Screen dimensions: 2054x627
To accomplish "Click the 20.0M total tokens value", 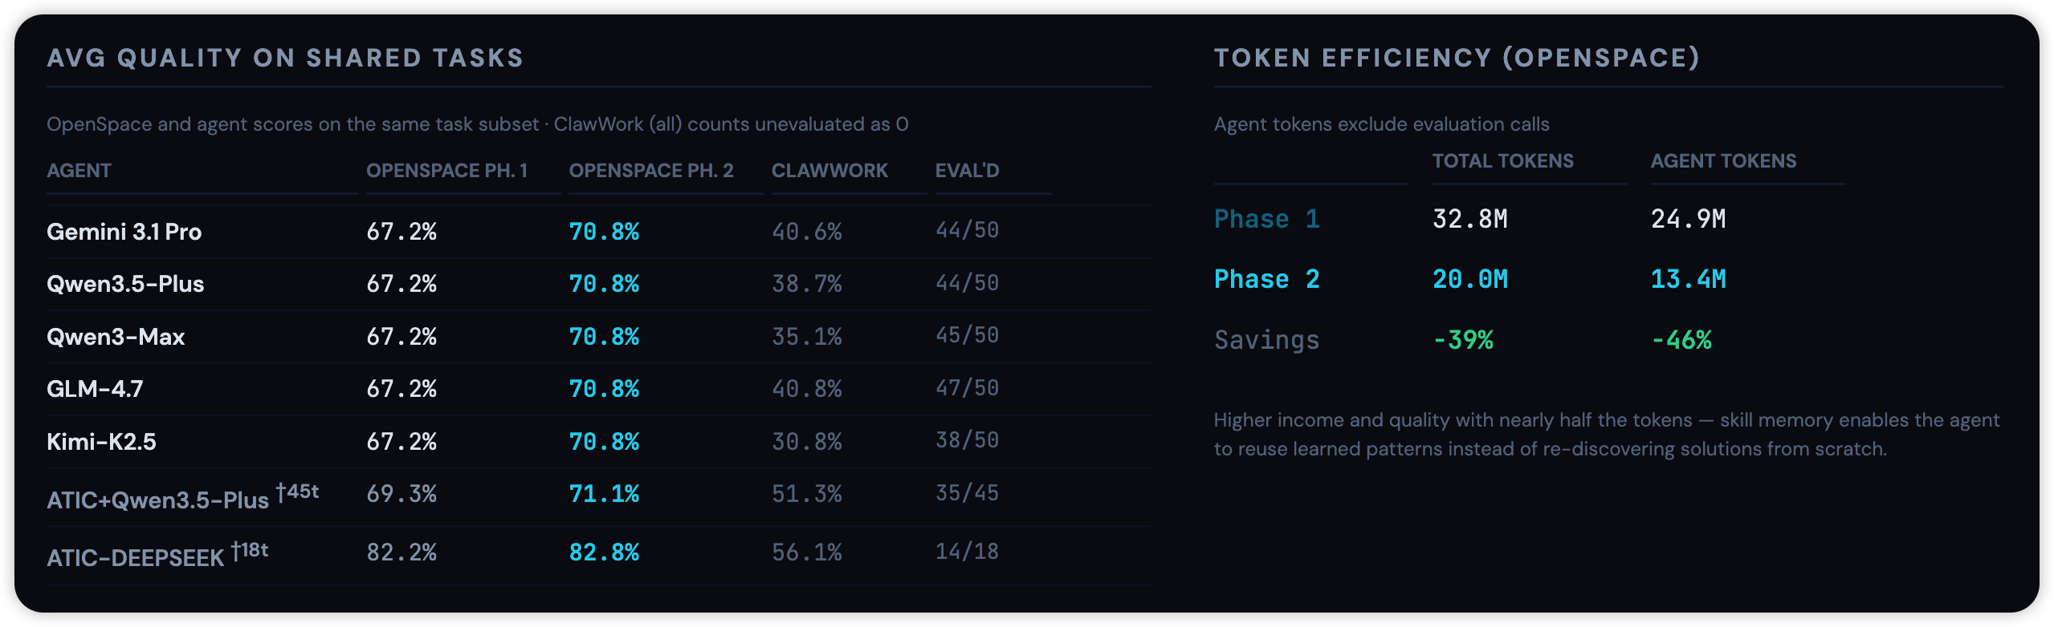I will click(x=1469, y=279).
